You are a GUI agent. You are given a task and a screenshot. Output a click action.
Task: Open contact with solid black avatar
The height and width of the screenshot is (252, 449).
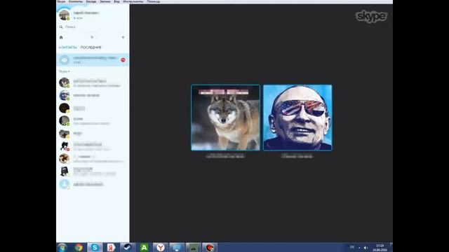93,108
